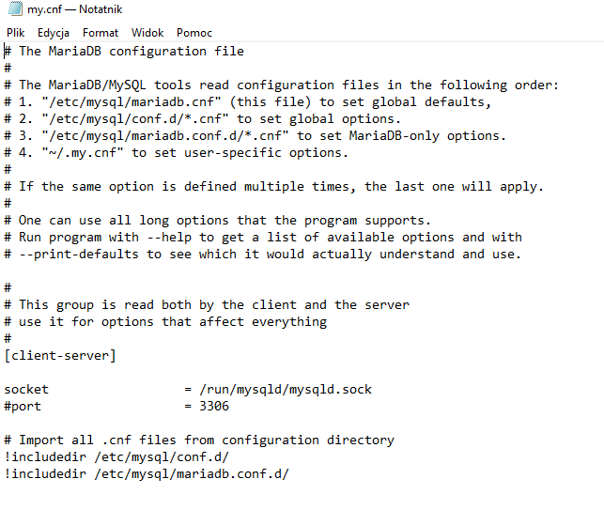Open the Widok menu

(147, 32)
